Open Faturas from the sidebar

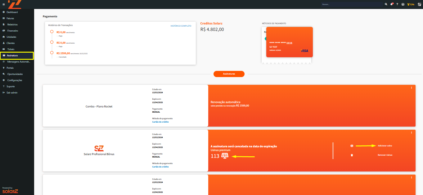pyautogui.click(x=11, y=18)
